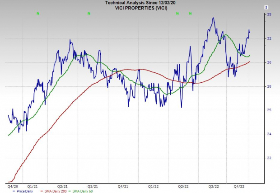Click the third green N marker from left
The width and height of the screenshot is (280, 193).
177,14
